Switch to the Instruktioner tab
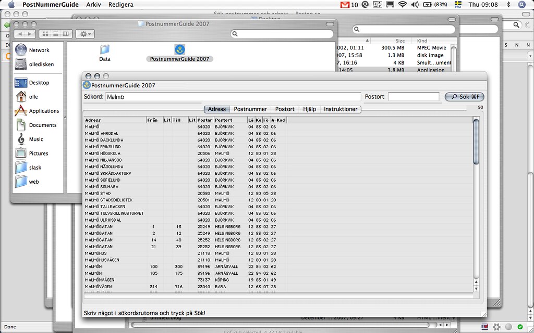534x333 pixels. pos(341,109)
